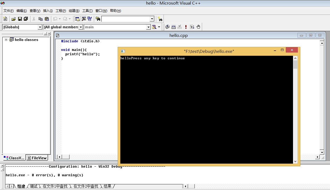The height and width of the screenshot is (190, 330).
Task: Select the 组建 output tab
Action: tap(21, 186)
